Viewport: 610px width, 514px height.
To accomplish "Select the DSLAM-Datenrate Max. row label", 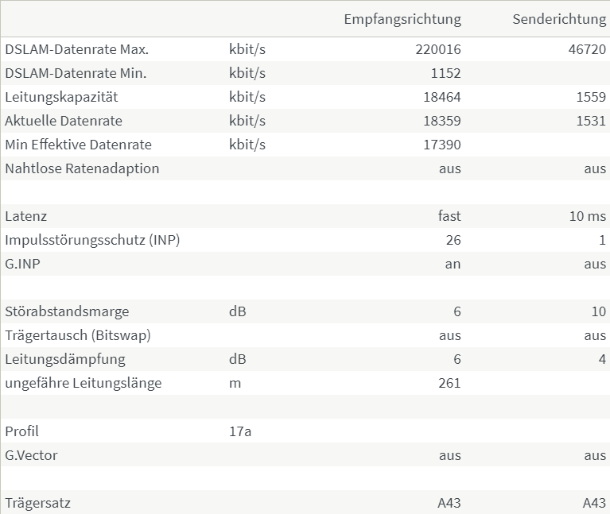I will pyautogui.click(x=77, y=49).
